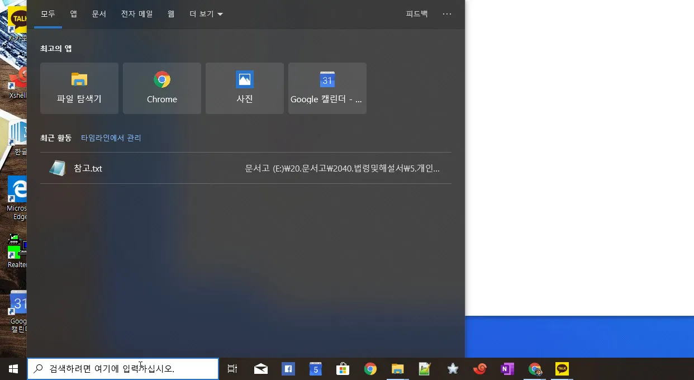
Task: Open Microsoft Store from the taskbar
Action: pos(343,369)
